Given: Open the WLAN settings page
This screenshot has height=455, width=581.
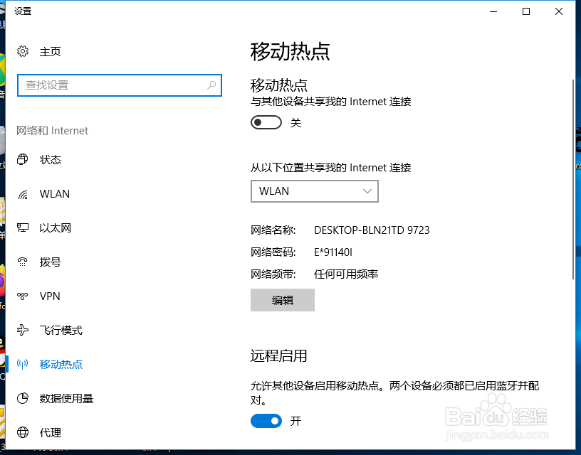Looking at the screenshot, I should click(x=54, y=194).
